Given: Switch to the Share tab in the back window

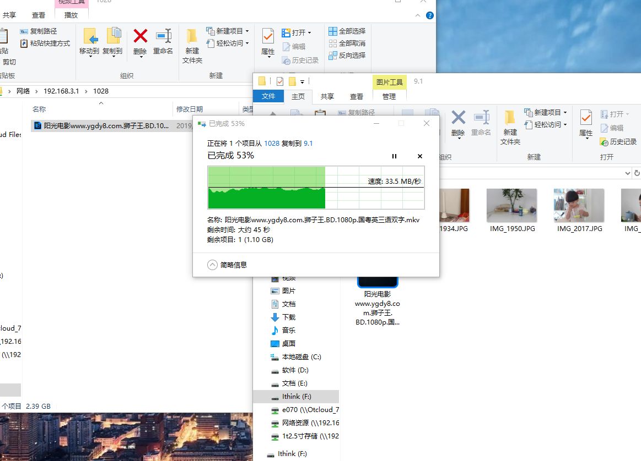Looking at the screenshot, I should [9, 15].
